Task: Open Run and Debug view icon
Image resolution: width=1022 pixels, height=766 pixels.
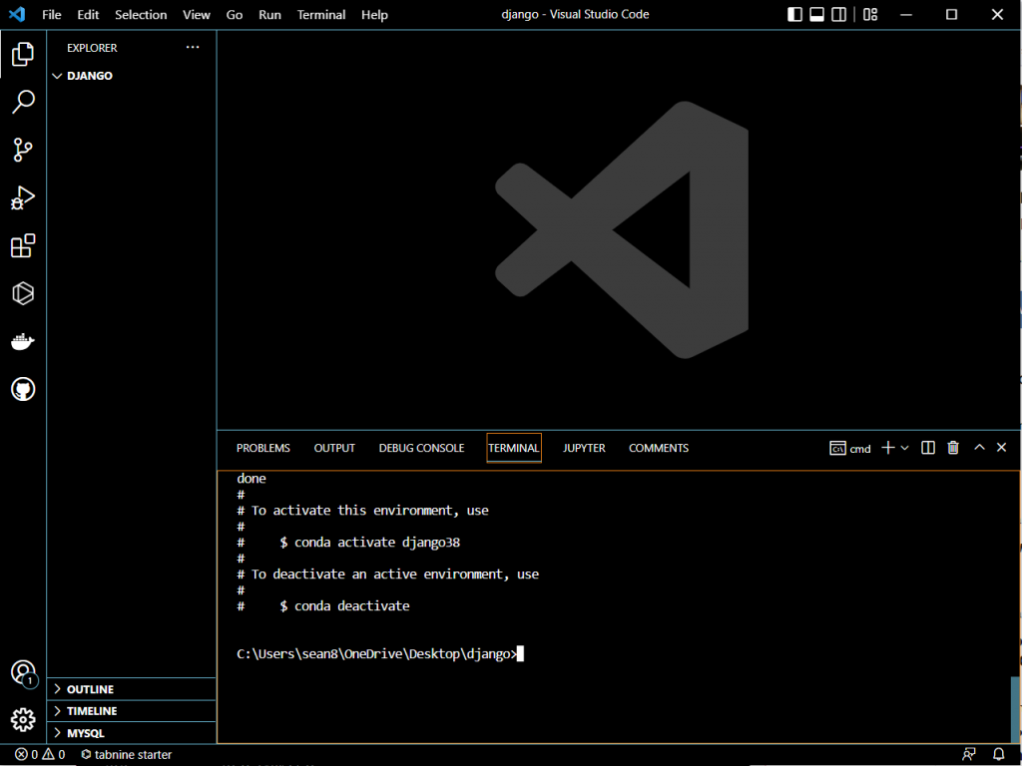Action: 23,197
